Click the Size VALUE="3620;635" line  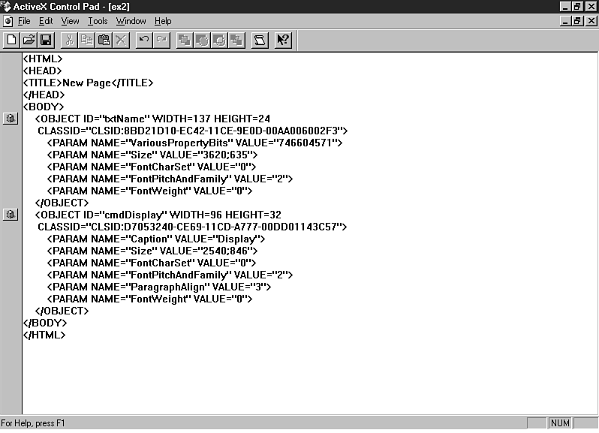point(152,155)
